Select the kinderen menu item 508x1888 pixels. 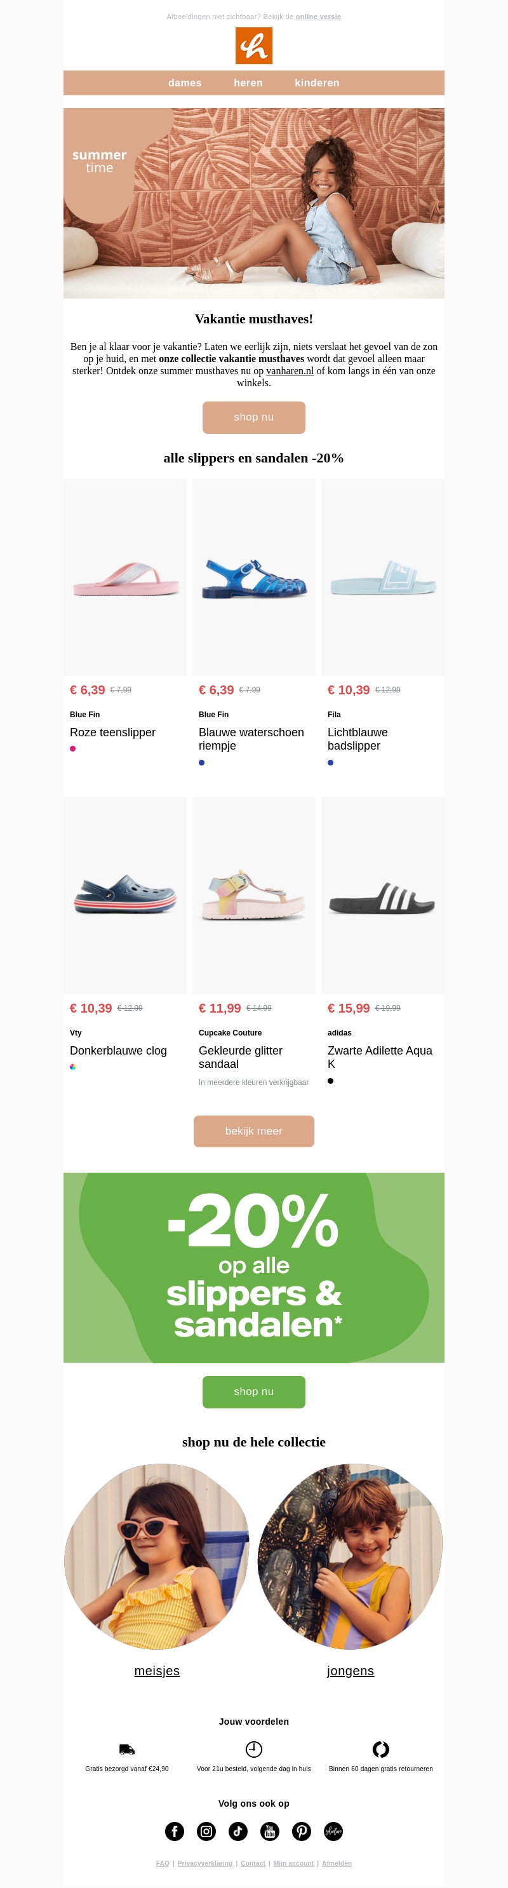[x=317, y=83]
